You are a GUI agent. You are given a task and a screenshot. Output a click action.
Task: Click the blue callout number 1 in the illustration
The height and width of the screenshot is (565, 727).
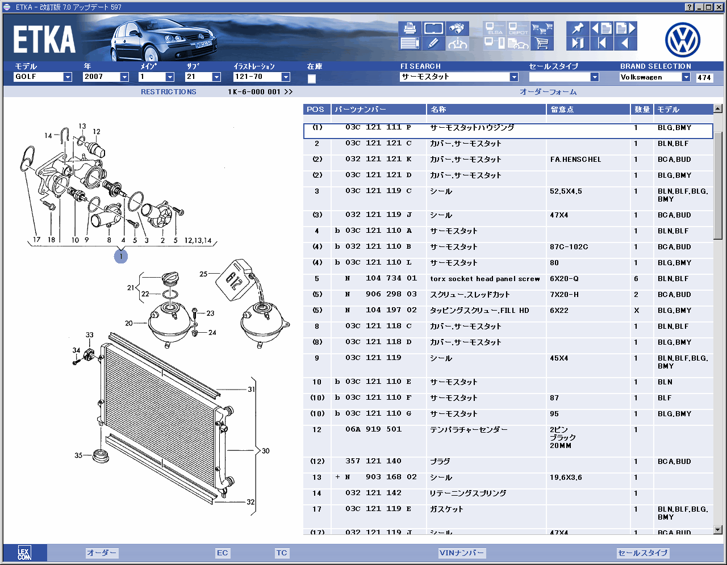point(120,256)
